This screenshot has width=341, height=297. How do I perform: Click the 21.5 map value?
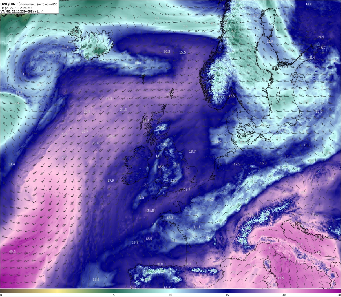[x=123, y=109]
